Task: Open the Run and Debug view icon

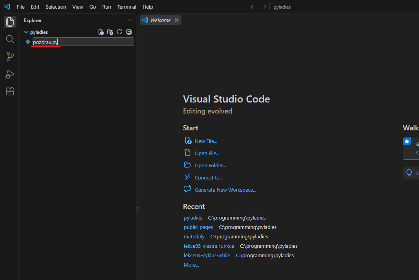Action: 10,74
